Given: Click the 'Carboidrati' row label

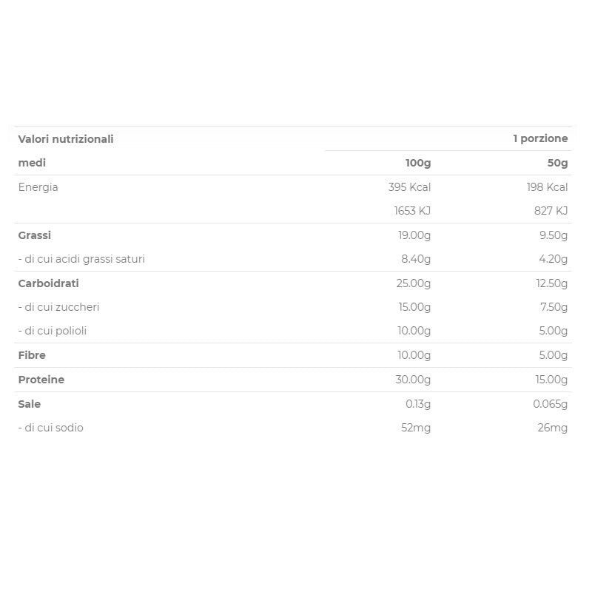Looking at the screenshot, I should click(48, 283).
